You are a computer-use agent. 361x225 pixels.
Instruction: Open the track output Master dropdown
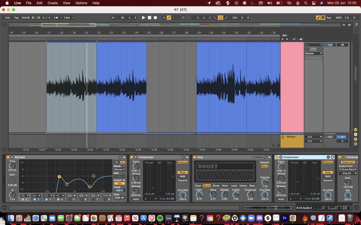pyautogui.click(x=313, y=53)
